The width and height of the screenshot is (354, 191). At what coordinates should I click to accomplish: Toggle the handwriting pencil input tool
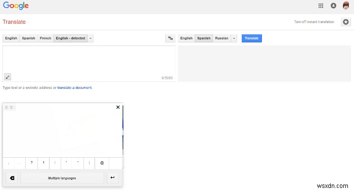tap(8, 77)
